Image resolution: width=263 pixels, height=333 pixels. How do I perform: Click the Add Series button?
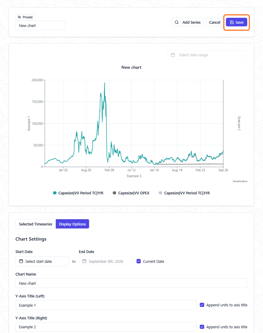pyautogui.click(x=188, y=22)
